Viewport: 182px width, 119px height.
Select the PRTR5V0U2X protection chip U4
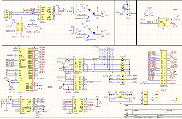[19, 27]
